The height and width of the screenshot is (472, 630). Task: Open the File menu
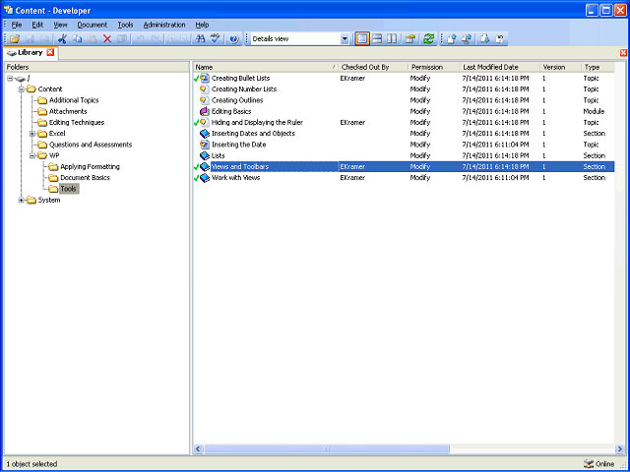pos(17,25)
